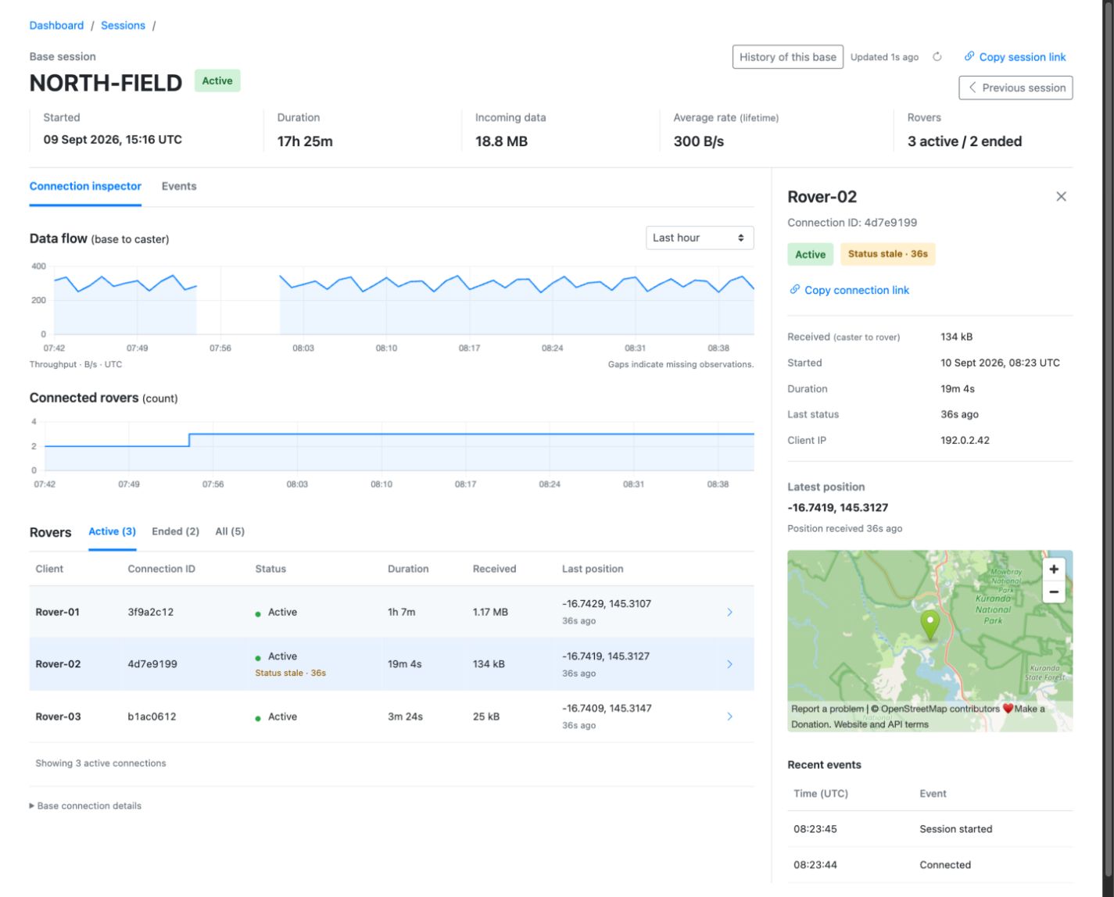Select the Rover-01 table row
The height and width of the screenshot is (897, 1114).
click(392, 612)
